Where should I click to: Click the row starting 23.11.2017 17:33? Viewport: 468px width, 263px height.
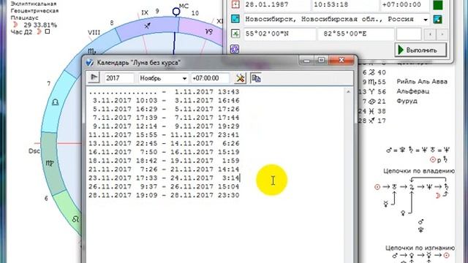point(164,178)
